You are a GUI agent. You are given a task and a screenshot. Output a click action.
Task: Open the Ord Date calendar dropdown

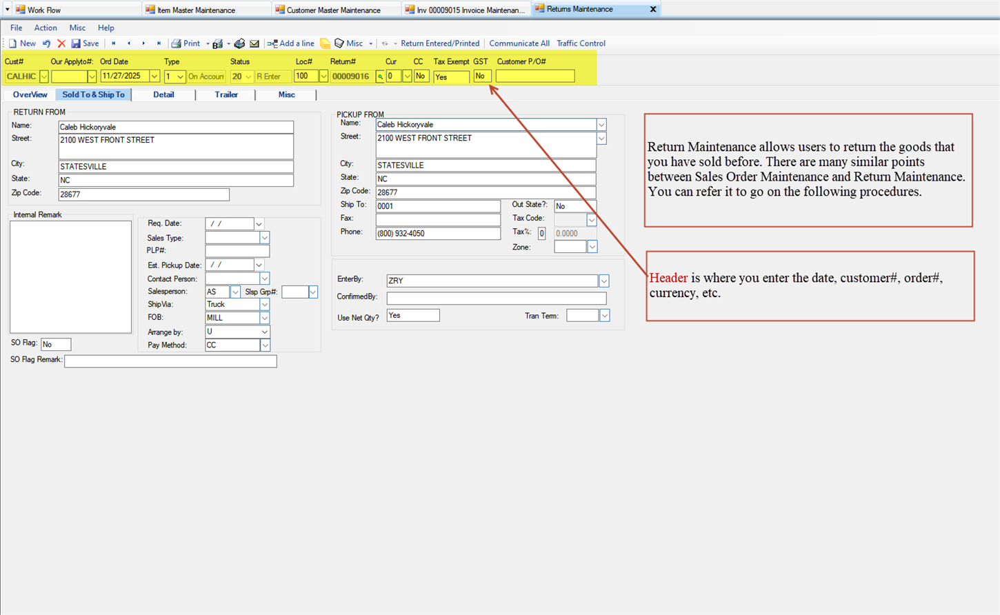[154, 76]
